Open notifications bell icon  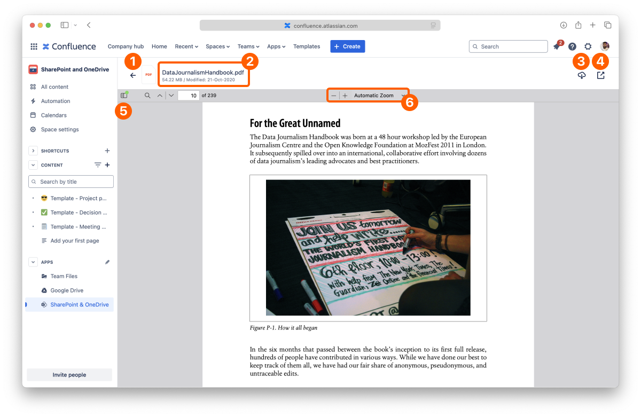pyautogui.click(x=557, y=47)
